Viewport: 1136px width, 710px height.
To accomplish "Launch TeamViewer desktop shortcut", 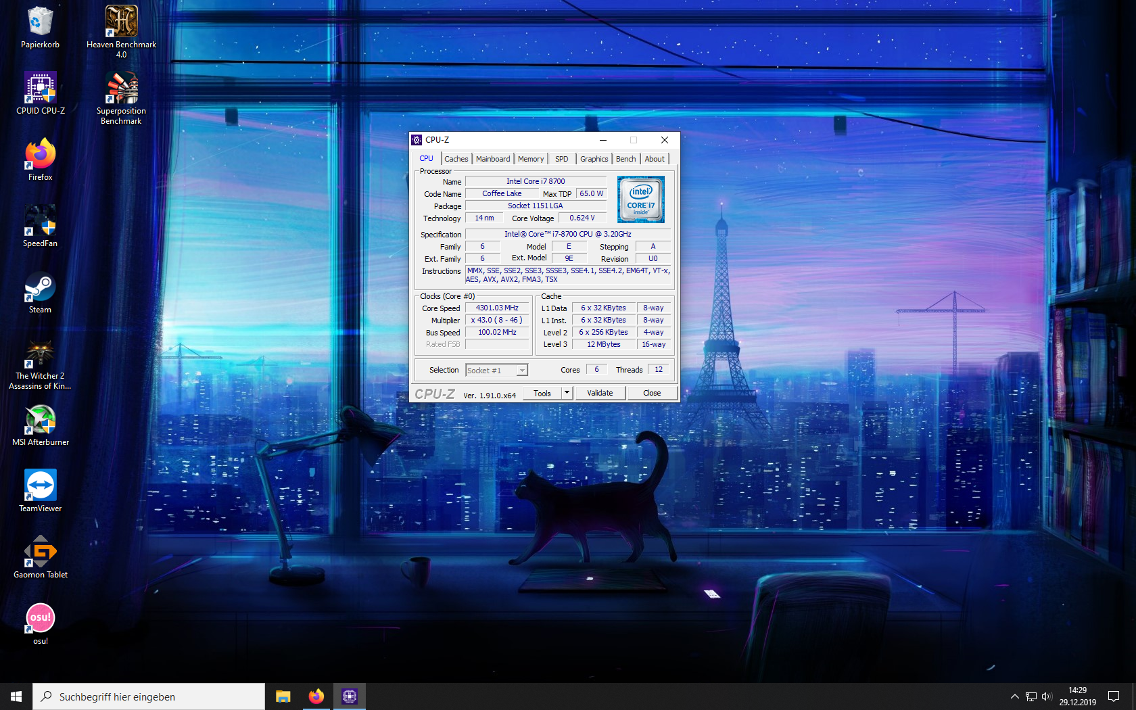I will [40, 491].
